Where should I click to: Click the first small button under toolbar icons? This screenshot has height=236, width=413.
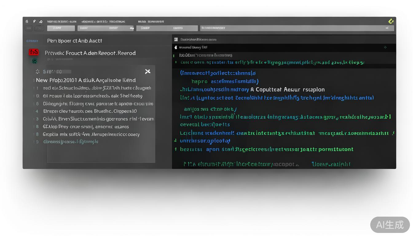click(29, 28)
